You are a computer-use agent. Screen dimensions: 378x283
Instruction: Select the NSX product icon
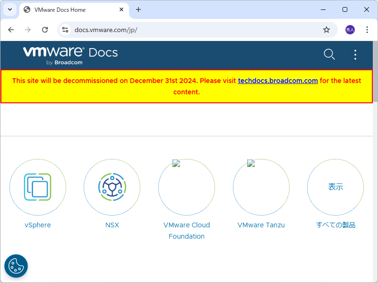(112, 187)
